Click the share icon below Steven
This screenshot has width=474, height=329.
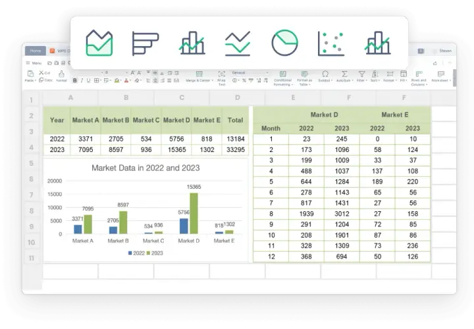(434, 63)
